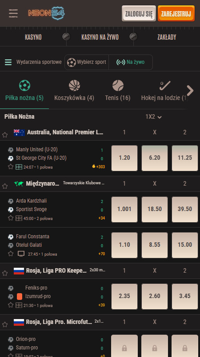
Task: Select the Tenis ball icon
Action: 118,86
